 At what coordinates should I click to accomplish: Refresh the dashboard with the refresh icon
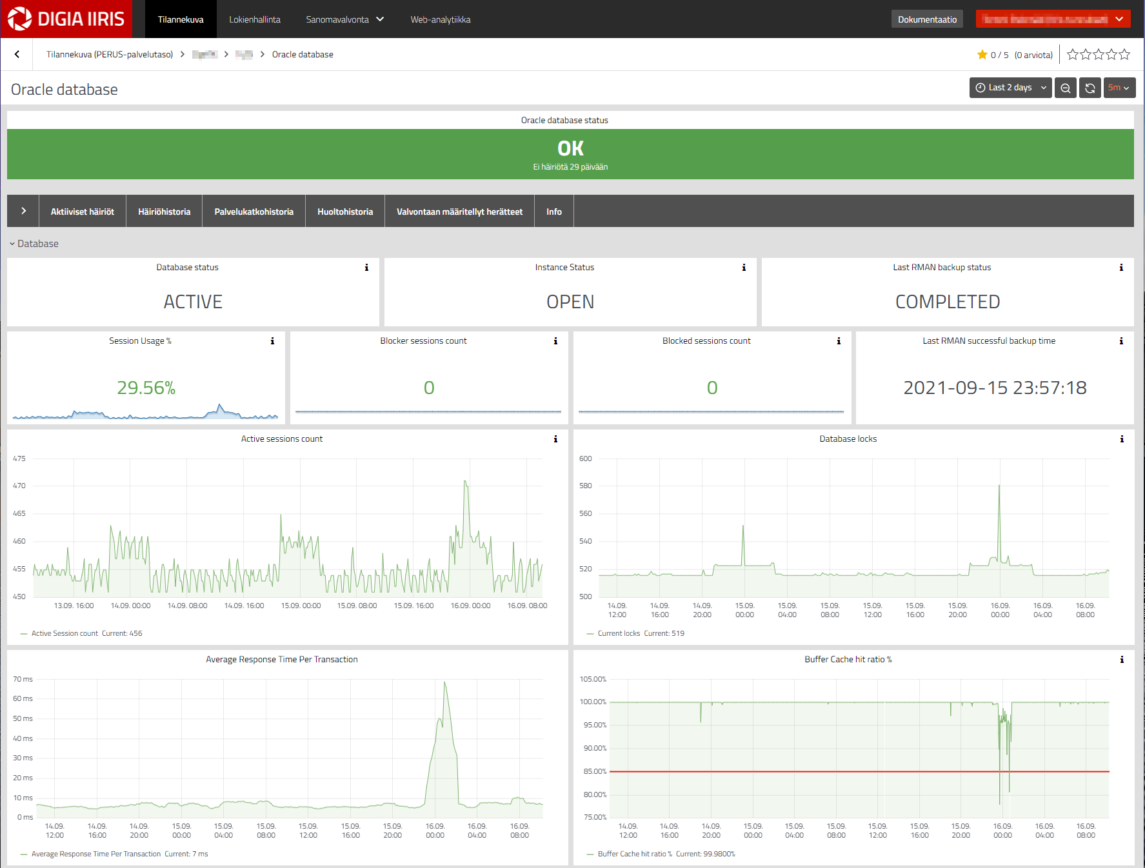(x=1090, y=88)
